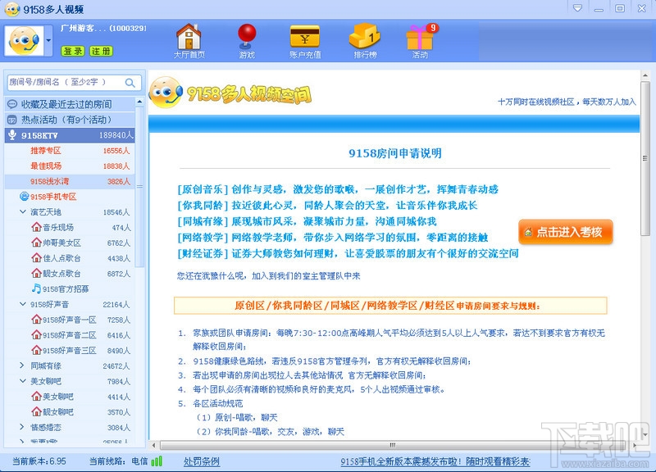Click the orange 点击进入考核 button
Screen dimensions: 656x472
coord(566,232)
